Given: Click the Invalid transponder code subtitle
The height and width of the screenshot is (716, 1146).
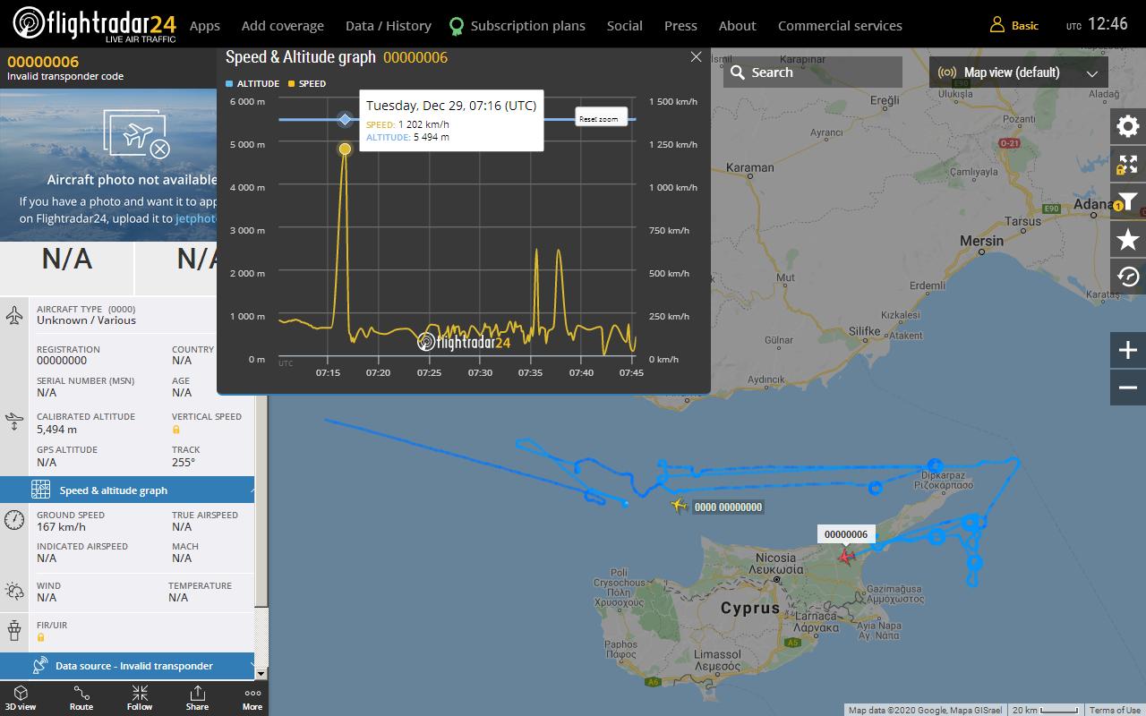Looking at the screenshot, I should coord(65,76).
